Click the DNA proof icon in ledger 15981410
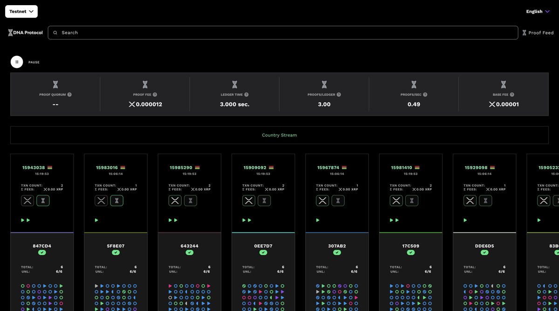Image resolution: width=559 pixels, height=311 pixels. (x=412, y=201)
